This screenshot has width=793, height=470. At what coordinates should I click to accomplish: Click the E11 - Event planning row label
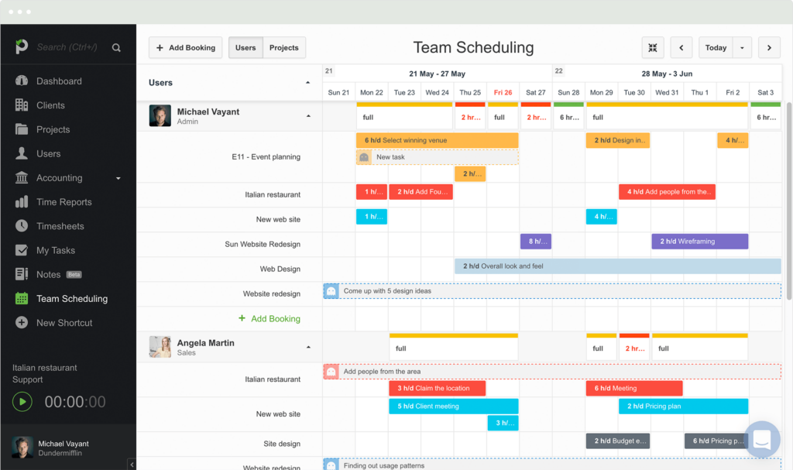click(x=266, y=157)
